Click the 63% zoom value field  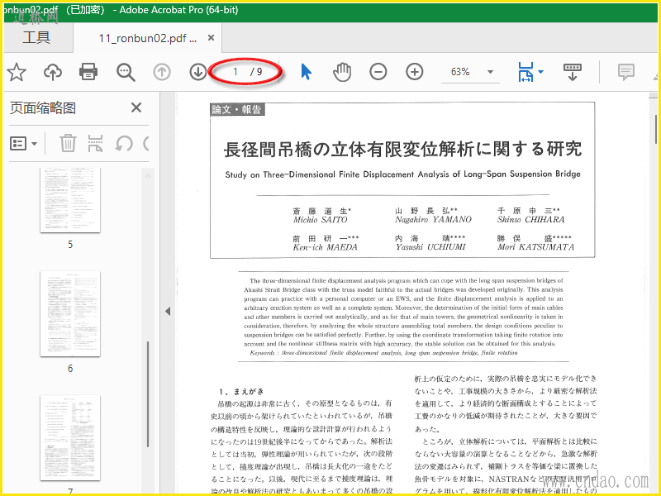(460, 72)
